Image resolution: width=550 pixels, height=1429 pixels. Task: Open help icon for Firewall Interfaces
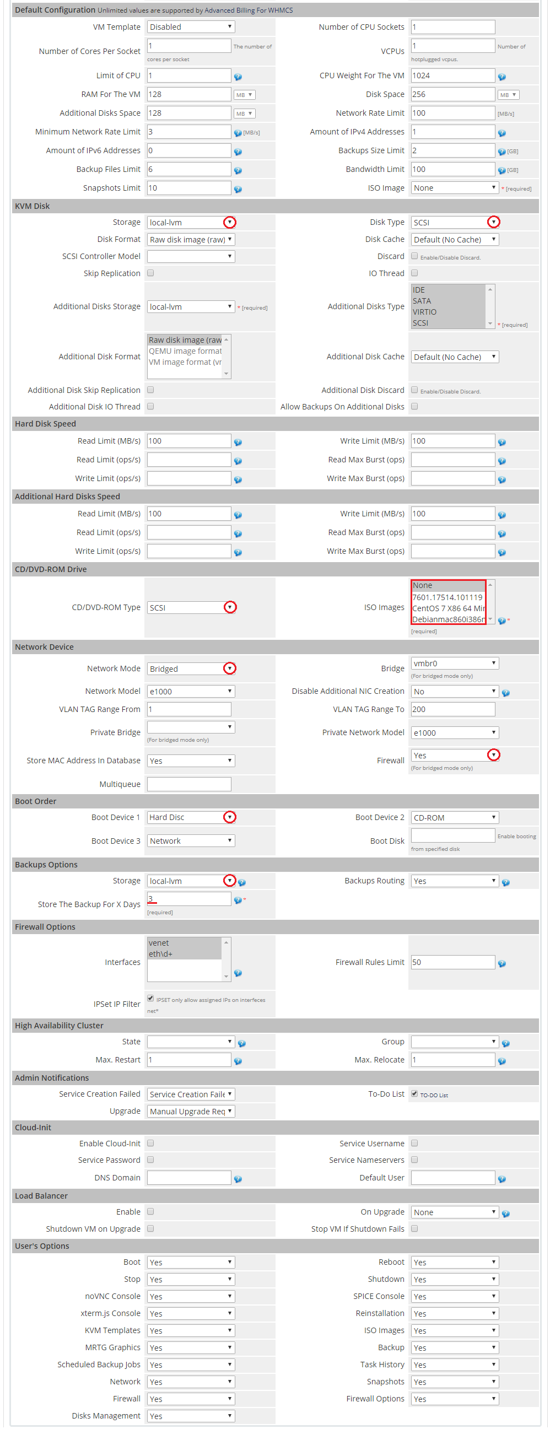click(x=238, y=974)
